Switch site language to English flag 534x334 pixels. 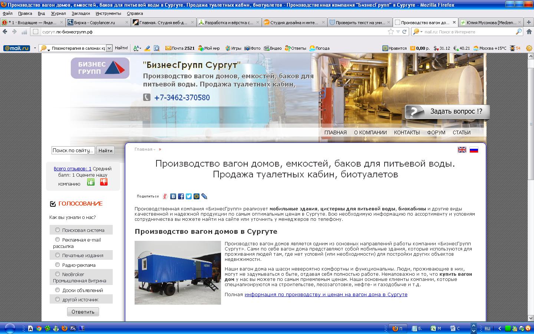462,150
